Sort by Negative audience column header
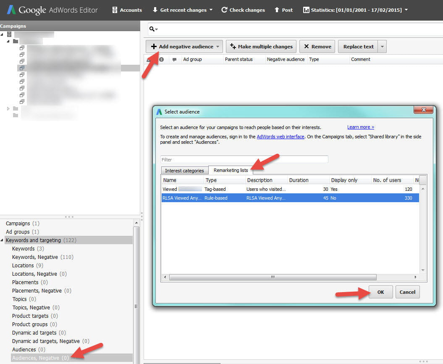This screenshot has height=364, width=443. (286, 59)
